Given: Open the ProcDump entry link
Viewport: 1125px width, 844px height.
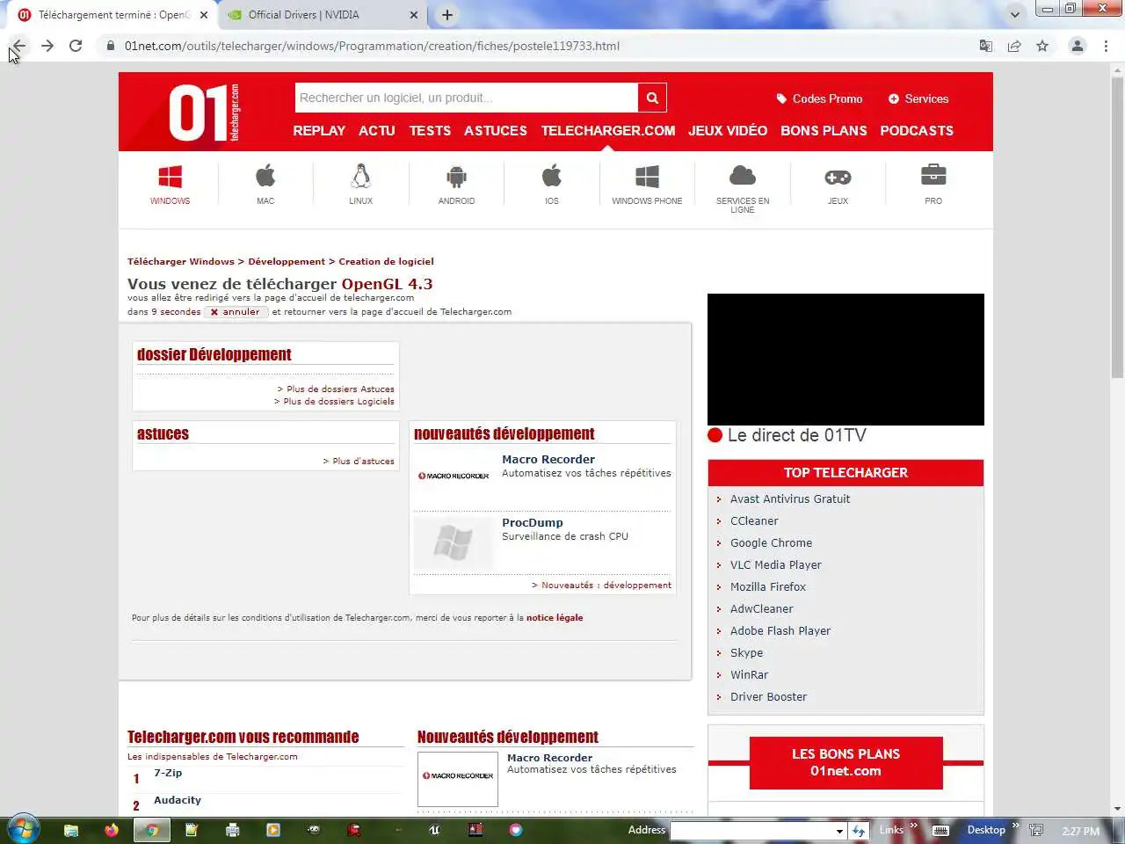Looking at the screenshot, I should [533, 522].
